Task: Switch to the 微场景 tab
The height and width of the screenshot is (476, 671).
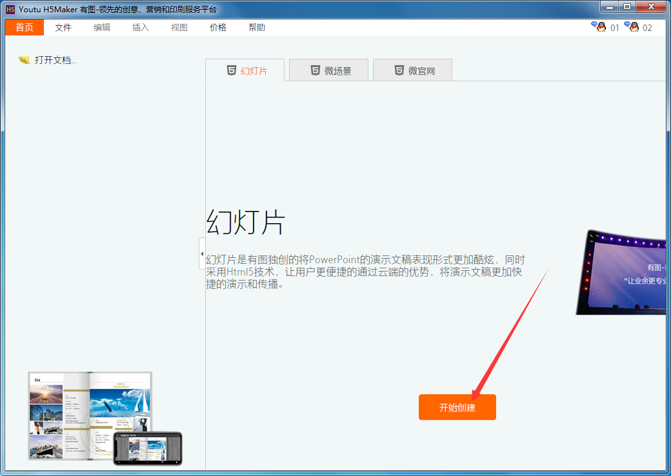Action: [328, 70]
